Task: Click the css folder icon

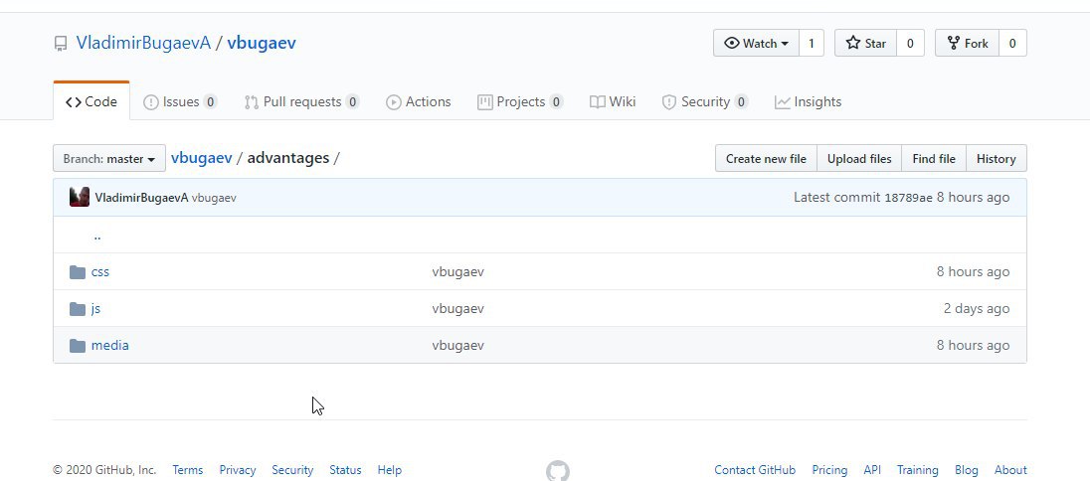Action: 78,271
